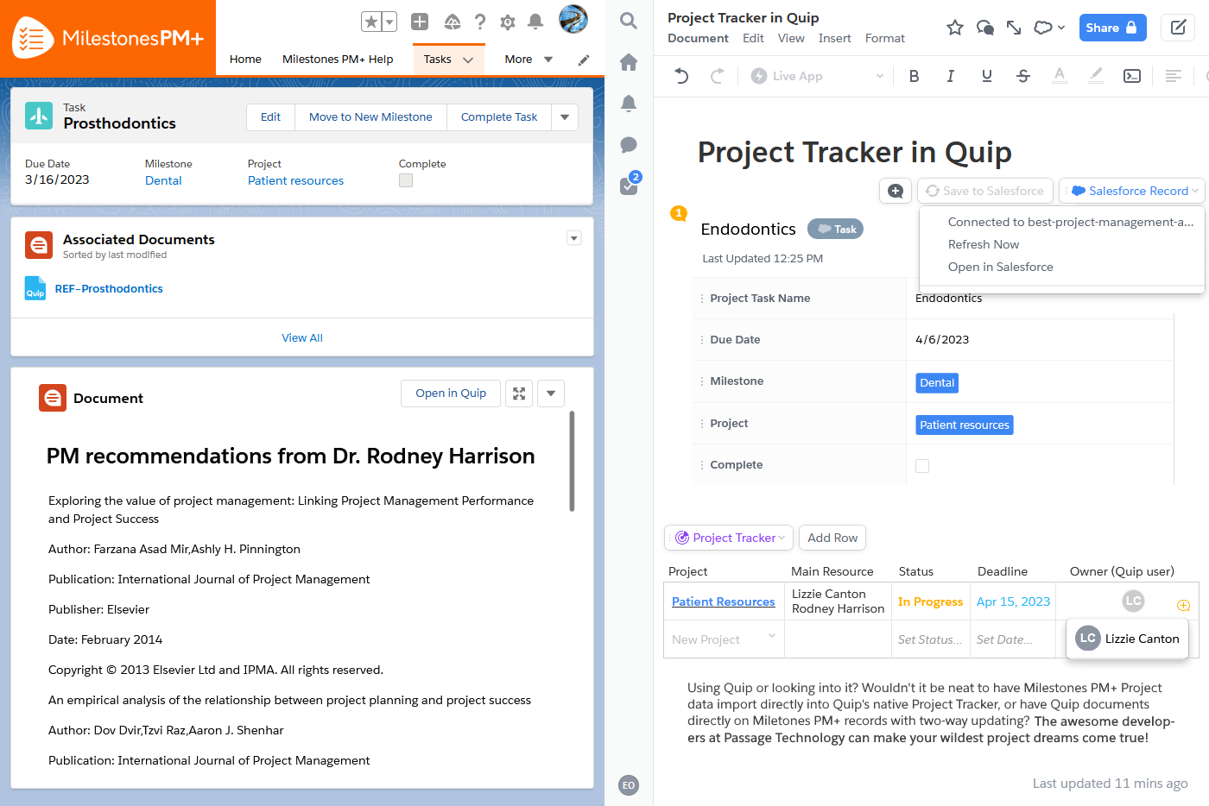
Task: Expand the Associated Documents options dropdown
Action: click(x=574, y=238)
